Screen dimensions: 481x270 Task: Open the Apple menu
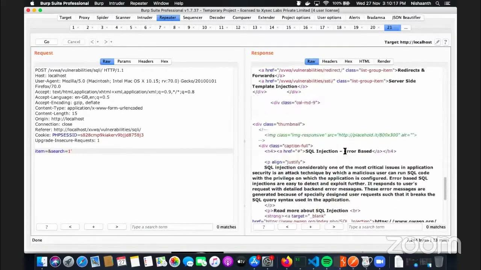coord(32,3)
